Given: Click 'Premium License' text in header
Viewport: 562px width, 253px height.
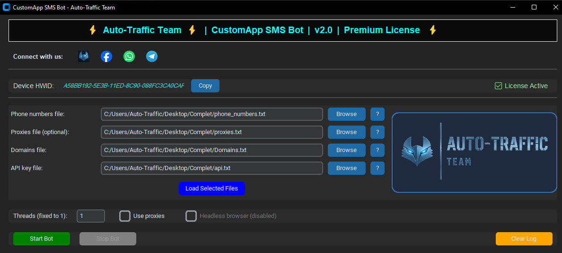Looking at the screenshot, I should pyautogui.click(x=382, y=30).
